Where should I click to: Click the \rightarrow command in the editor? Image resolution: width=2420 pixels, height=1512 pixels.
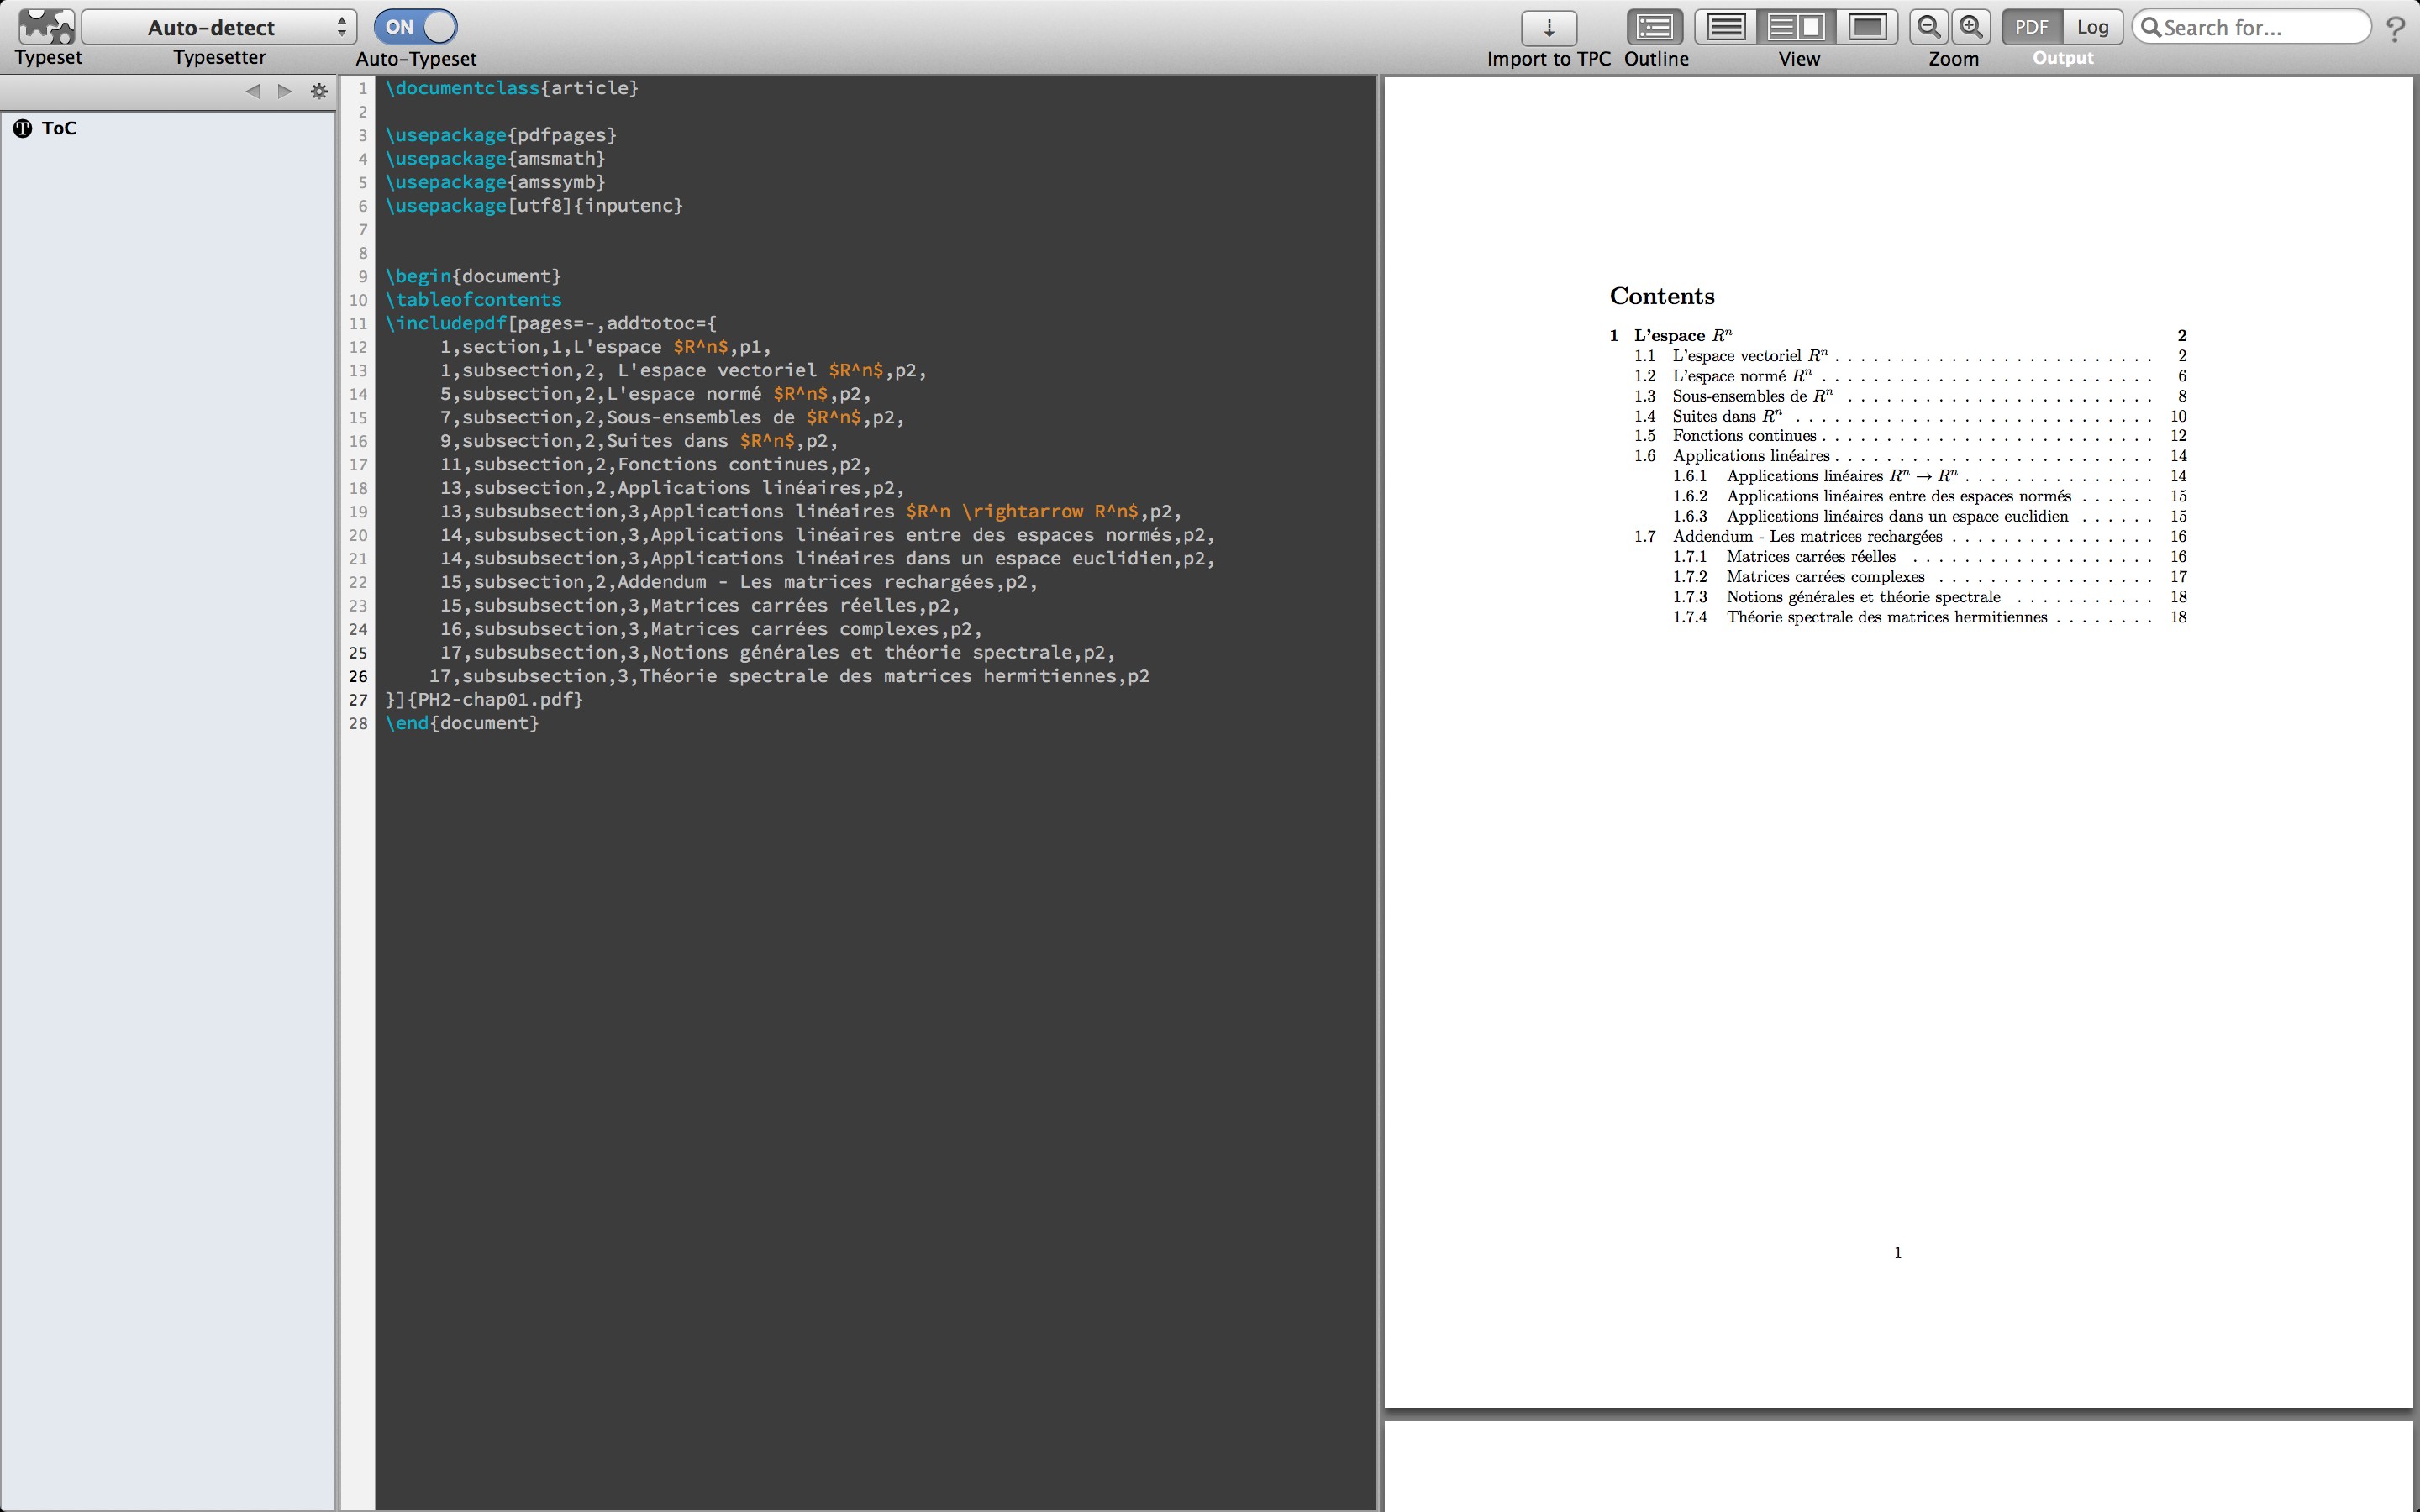(x=1022, y=512)
